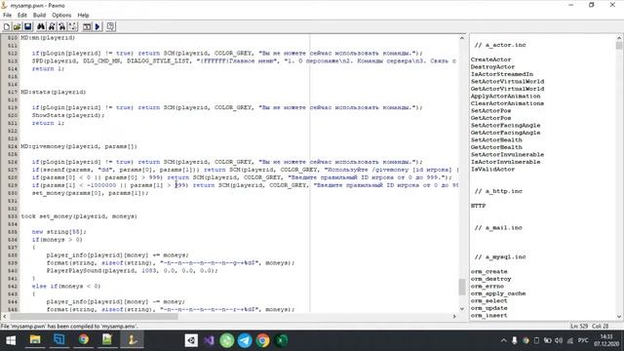Screen dimensions: 624x351
Task: Open compiler options toolbar icon
Action: (x=110, y=26)
